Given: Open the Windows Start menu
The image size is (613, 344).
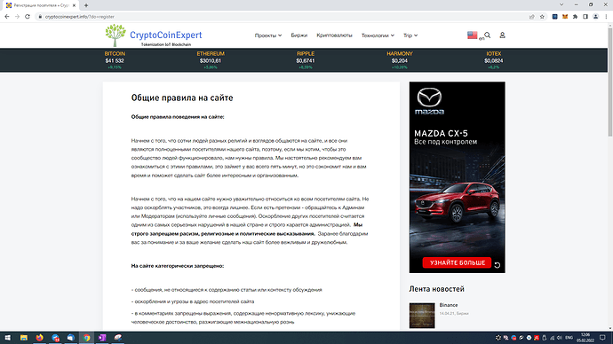Looking at the screenshot, I should tap(7, 338).
